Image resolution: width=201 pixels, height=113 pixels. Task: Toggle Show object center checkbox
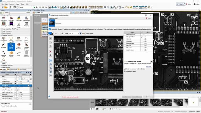(125, 71)
